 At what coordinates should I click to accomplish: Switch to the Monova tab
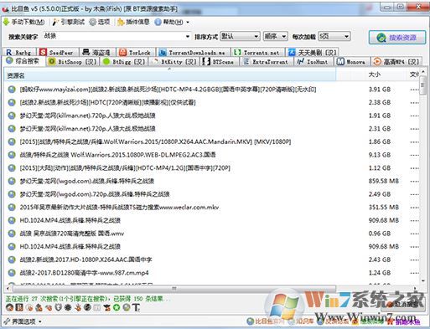point(352,62)
